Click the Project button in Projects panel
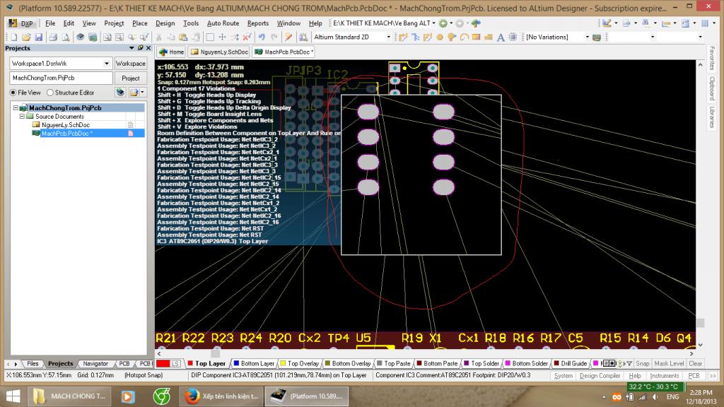The image size is (724, 407). (x=130, y=78)
